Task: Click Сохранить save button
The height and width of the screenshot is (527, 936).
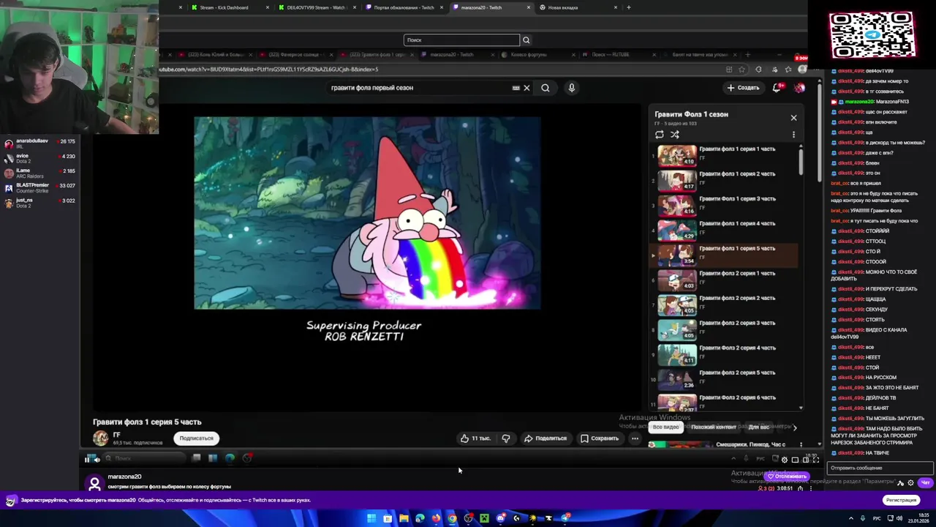Action: 600,438
